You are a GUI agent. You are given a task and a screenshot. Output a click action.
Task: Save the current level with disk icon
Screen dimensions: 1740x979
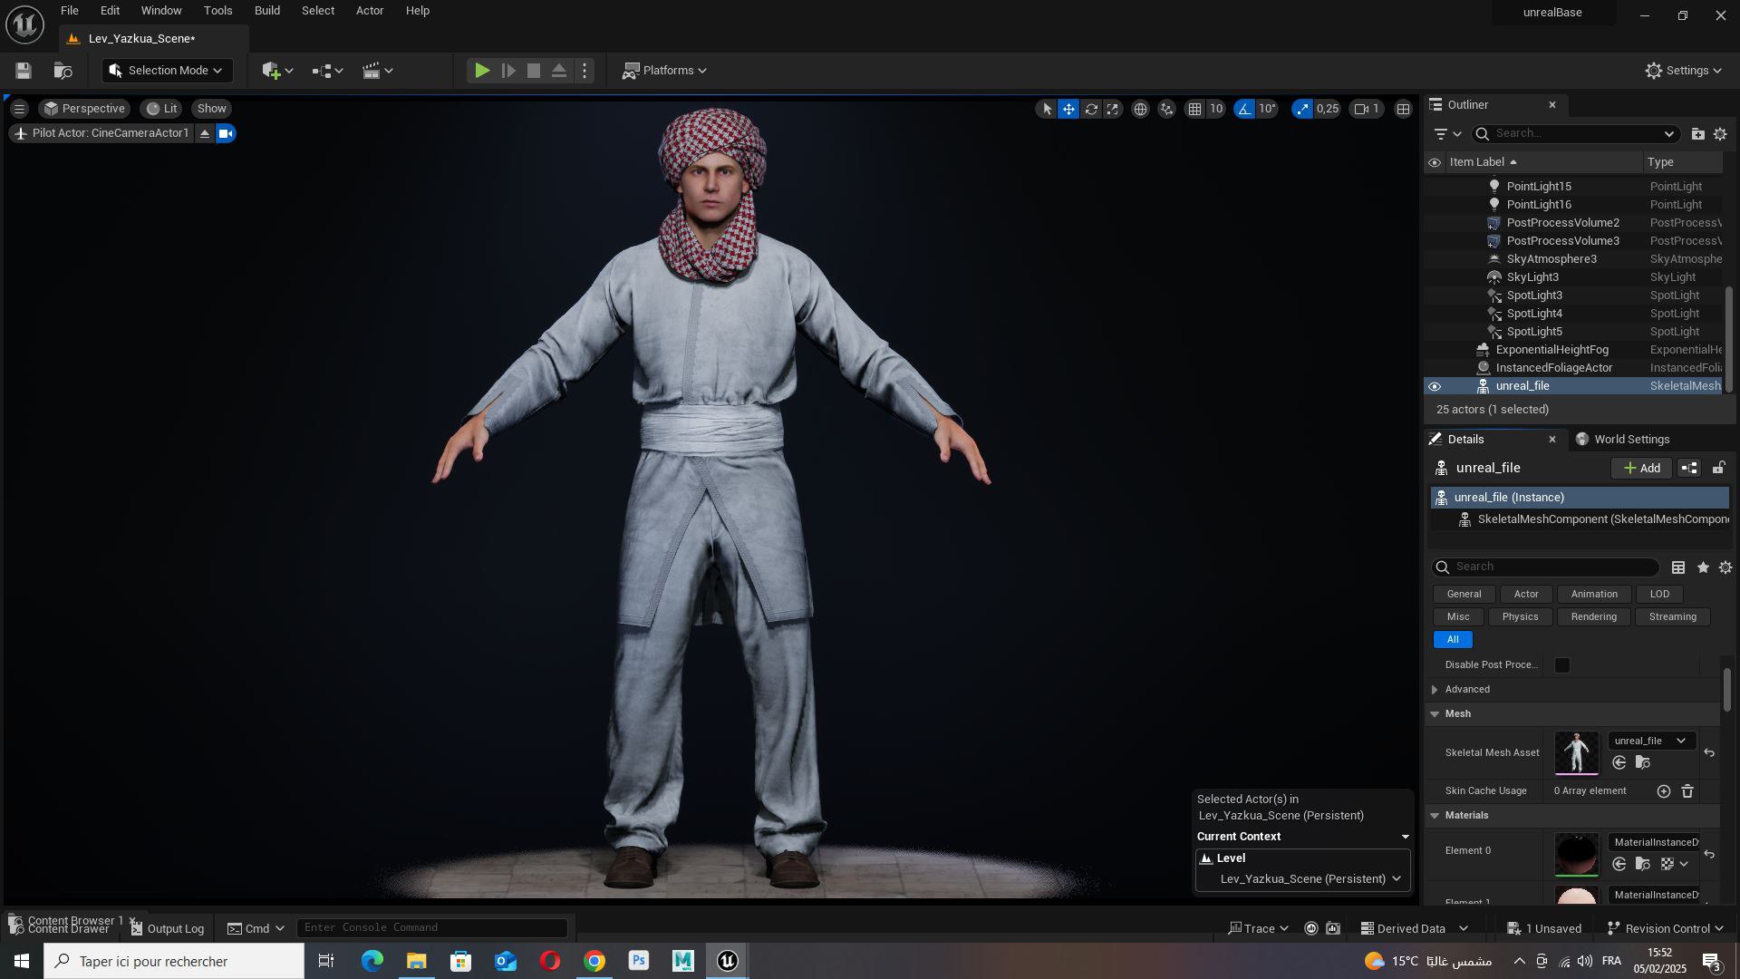pyautogui.click(x=24, y=71)
